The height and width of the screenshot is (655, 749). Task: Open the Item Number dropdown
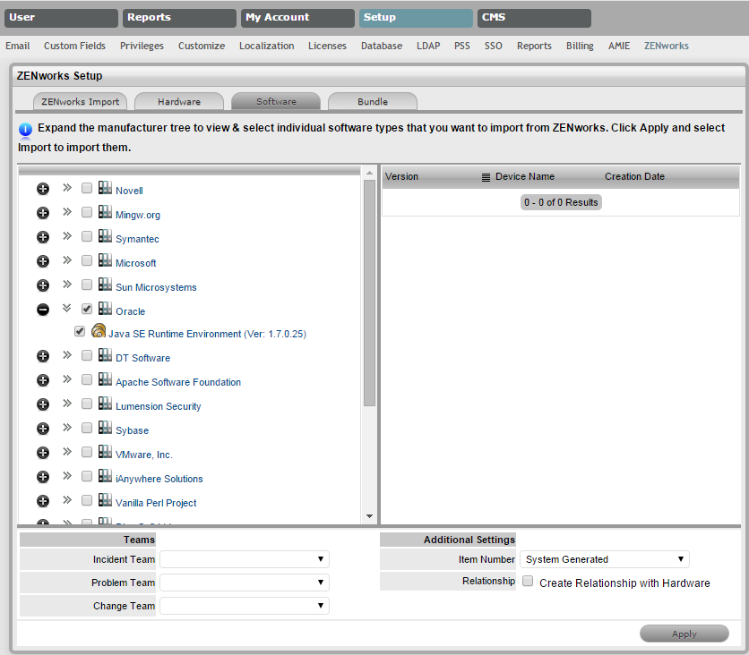pyautogui.click(x=604, y=559)
